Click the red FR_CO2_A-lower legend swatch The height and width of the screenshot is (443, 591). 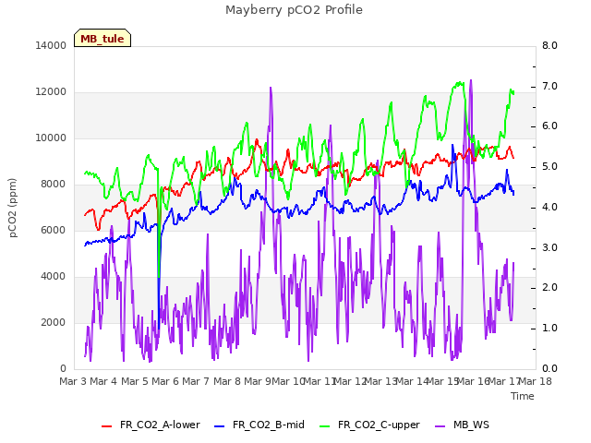point(107,425)
